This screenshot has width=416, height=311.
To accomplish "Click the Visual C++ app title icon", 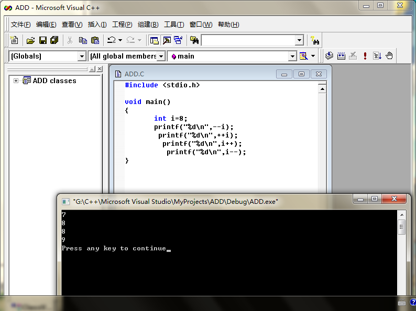I will pos(8,8).
